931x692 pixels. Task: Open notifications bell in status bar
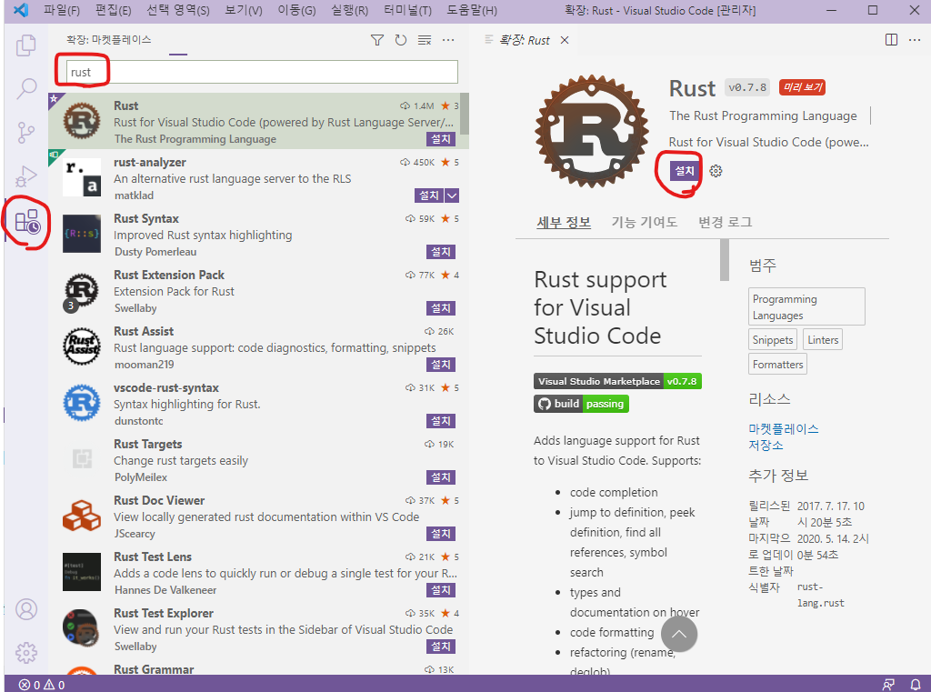tap(916, 685)
